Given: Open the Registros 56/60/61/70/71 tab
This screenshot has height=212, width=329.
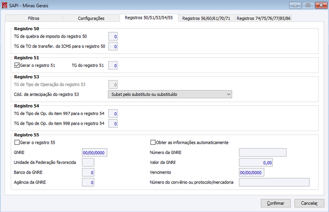Looking at the screenshot, I should pos(206,18).
